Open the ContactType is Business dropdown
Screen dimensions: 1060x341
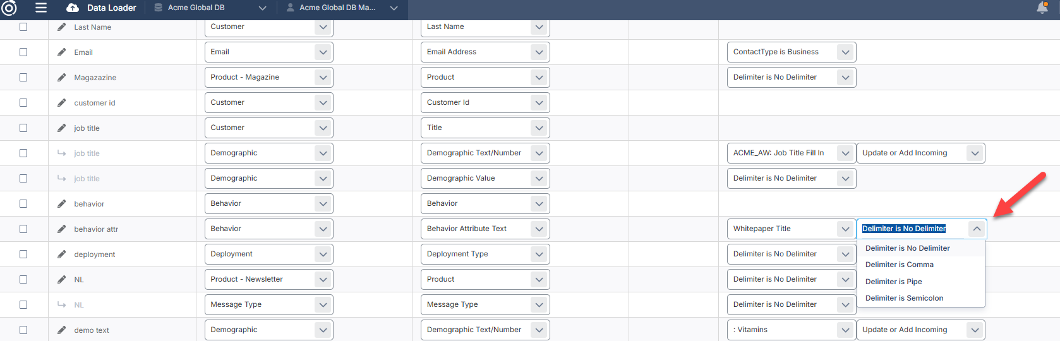tap(845, 52)
